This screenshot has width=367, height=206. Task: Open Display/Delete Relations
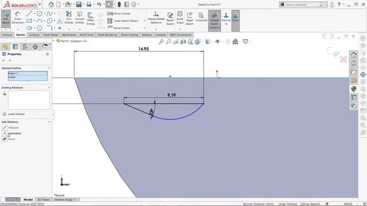click(x=156, y=18)
